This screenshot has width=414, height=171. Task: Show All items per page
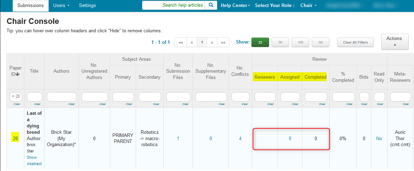pyautogui.click(x=321, y=42)
